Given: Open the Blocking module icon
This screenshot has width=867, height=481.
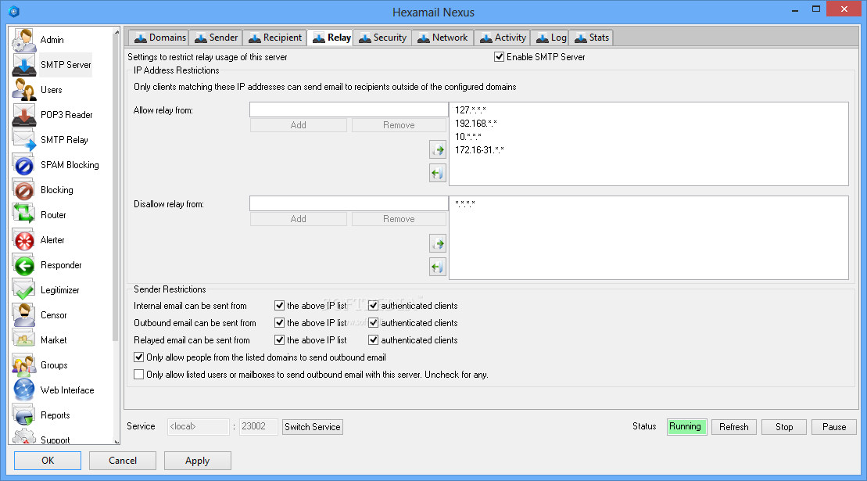Looking at the screenshot, I should tap(23, 189).
